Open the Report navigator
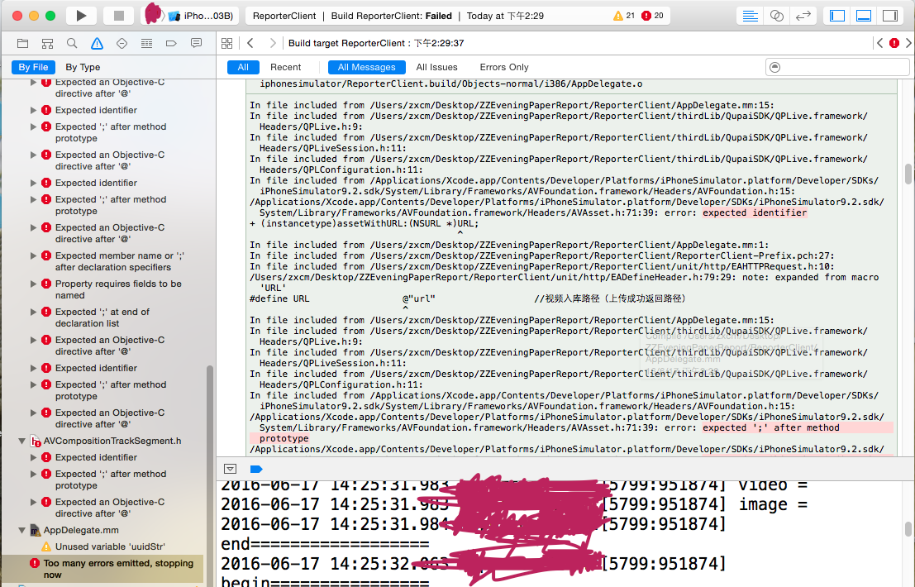Viewport: 915px width, 587px height. tap(196, 43)
